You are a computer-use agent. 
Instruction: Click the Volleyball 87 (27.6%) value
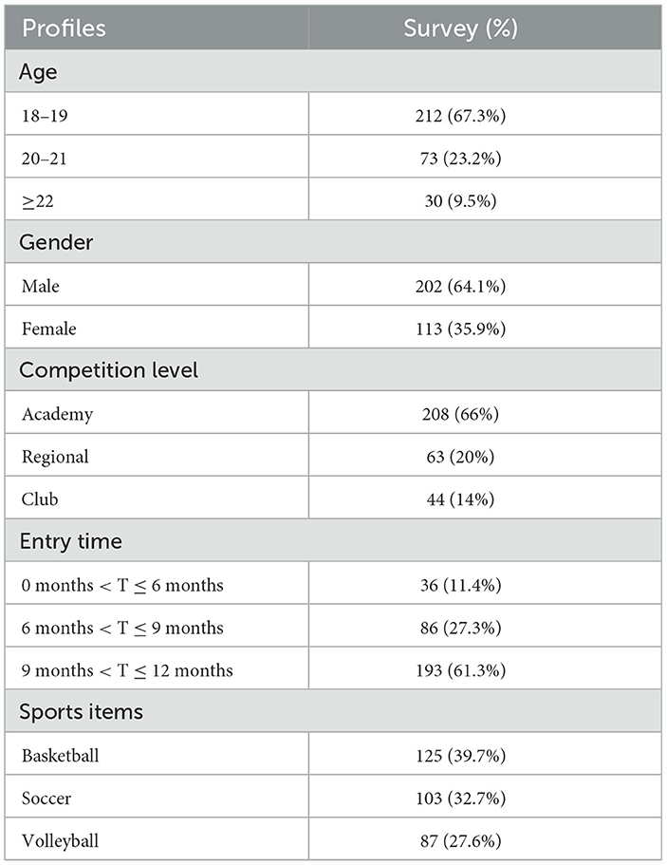point(460,841)
